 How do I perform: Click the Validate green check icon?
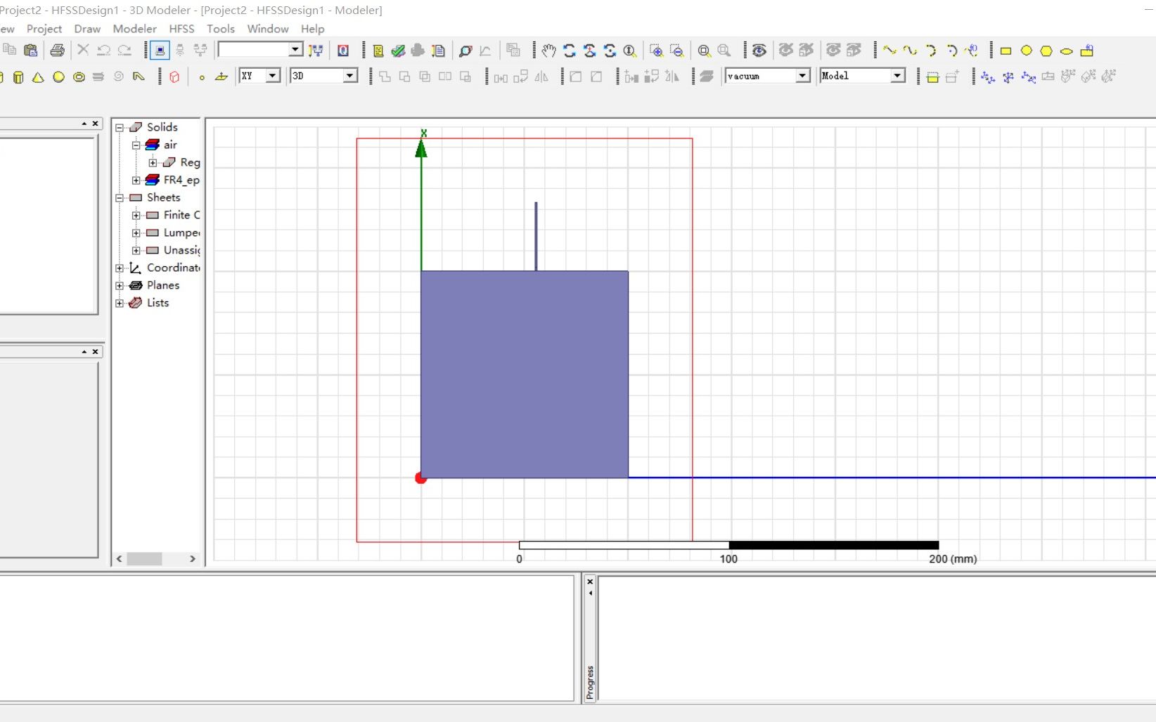pos(398,51)
